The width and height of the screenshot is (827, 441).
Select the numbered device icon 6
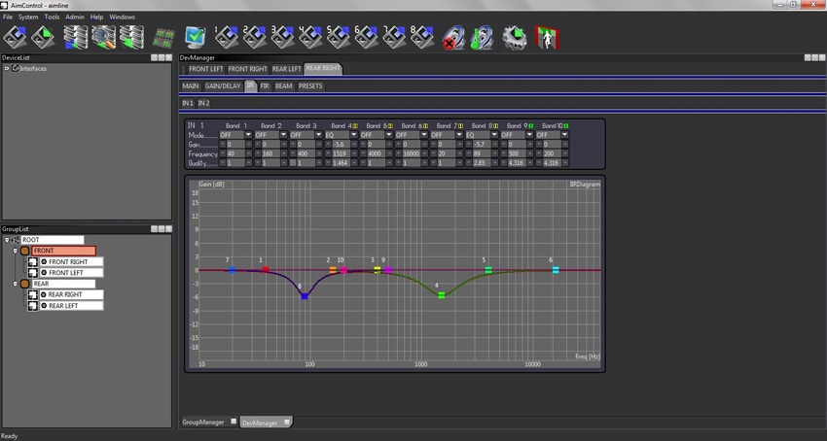coord(367,38)
